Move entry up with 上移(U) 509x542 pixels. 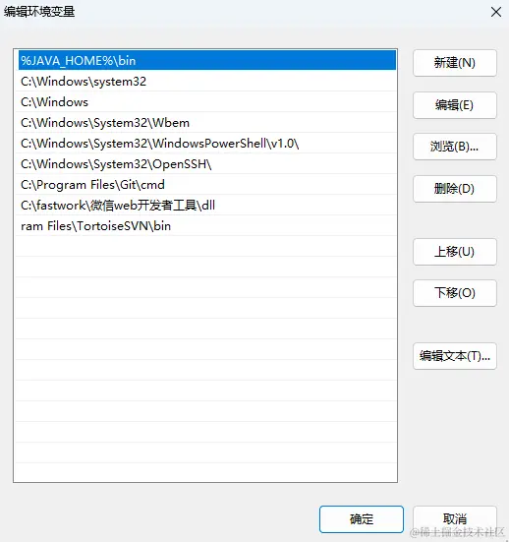[x=455, y=252]
